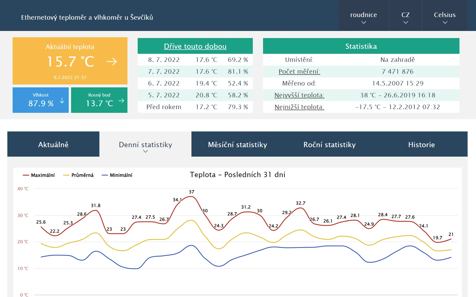
Task: Open the Dříve touto dobou link
Action: coord(195,46)
